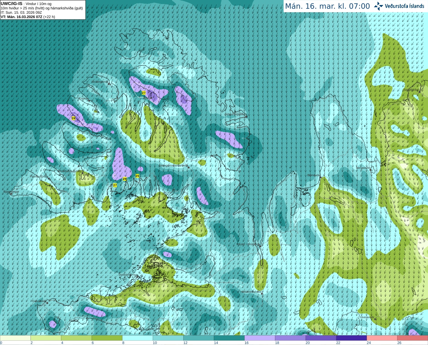Screen dimensions: 428x345
Task: Click the Blönduós station label
Action: (x=314, y=175)
